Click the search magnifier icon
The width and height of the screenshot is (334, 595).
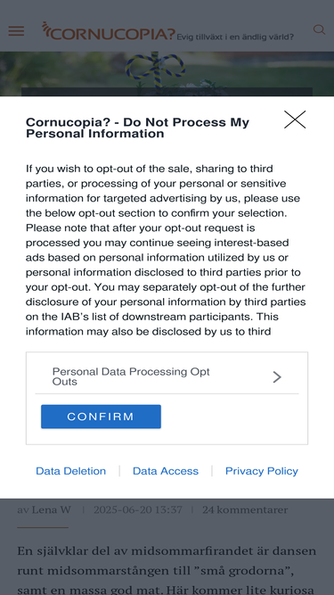point(319,30)
